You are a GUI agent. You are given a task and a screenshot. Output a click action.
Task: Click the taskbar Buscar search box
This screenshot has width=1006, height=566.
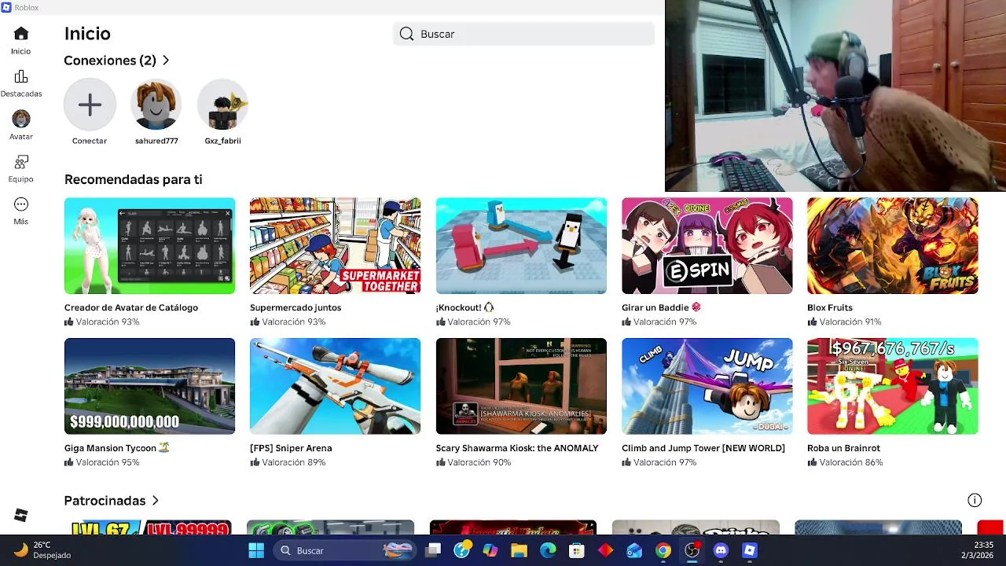(344, 550)
